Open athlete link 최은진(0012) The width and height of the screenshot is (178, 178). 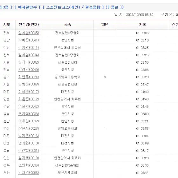point(29,99)
